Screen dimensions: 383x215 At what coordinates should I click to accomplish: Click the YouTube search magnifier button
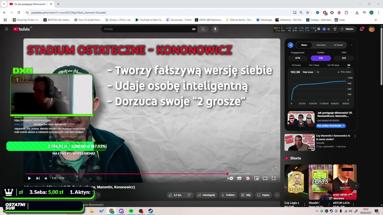click(x=203, y=29)
